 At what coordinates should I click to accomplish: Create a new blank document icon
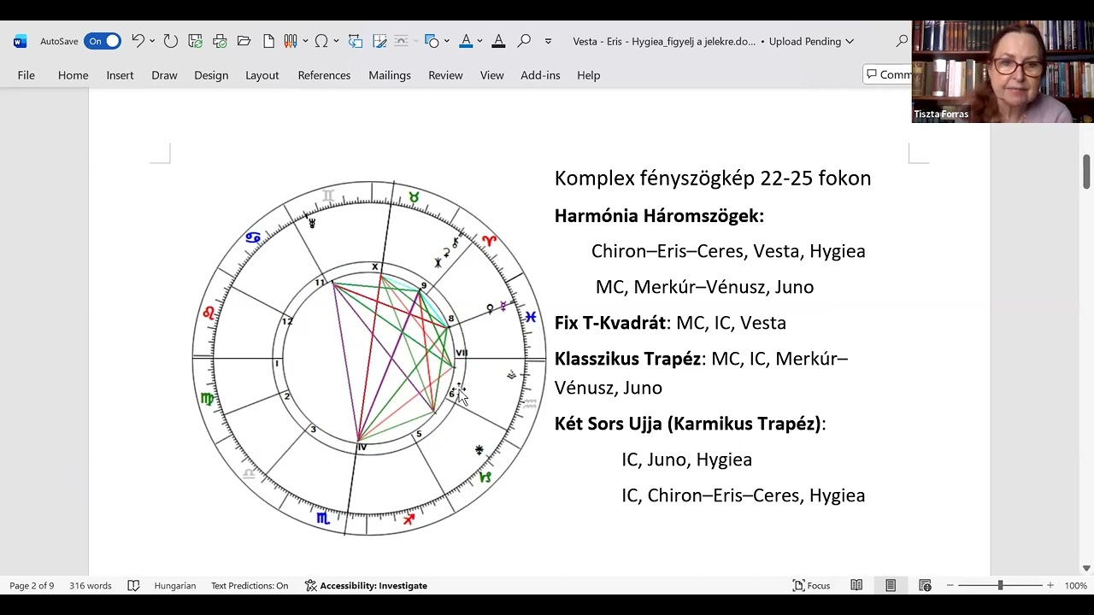(x=268, y=41)
